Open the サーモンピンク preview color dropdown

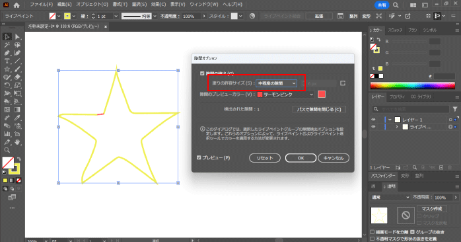pos(285,95)
